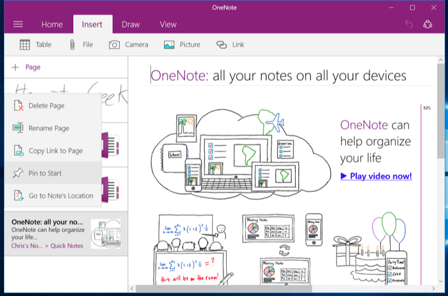Open the Quick Notes section breadcrumb
448x296 pixels.
67,246
